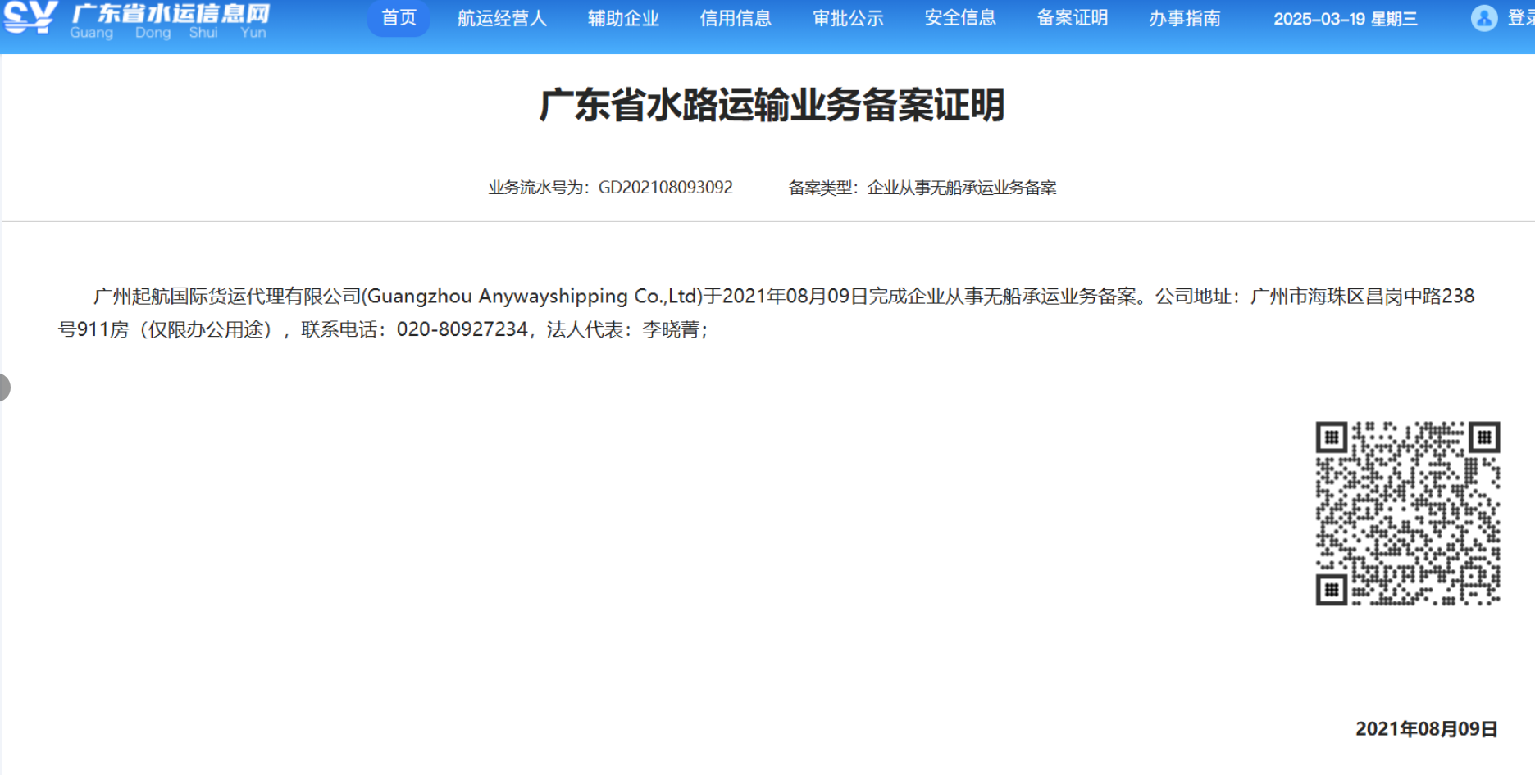Open the 备案证明 menu item
This screenshot has width=1535, height=775.
point(1073,18)
